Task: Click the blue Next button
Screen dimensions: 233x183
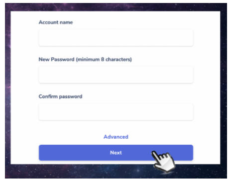Action: [x=116, y=153]
